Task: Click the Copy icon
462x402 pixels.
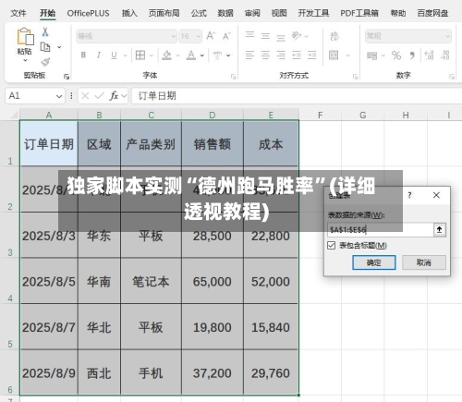Action: click(45, 47)
